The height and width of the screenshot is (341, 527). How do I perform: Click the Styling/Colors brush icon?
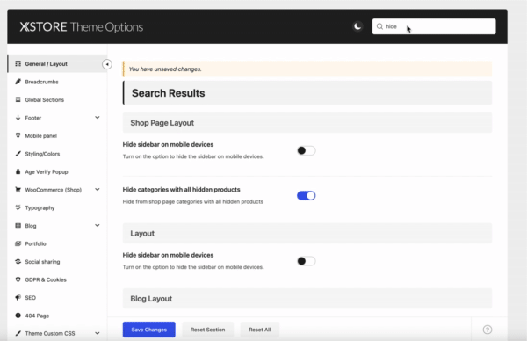point(18,154)
